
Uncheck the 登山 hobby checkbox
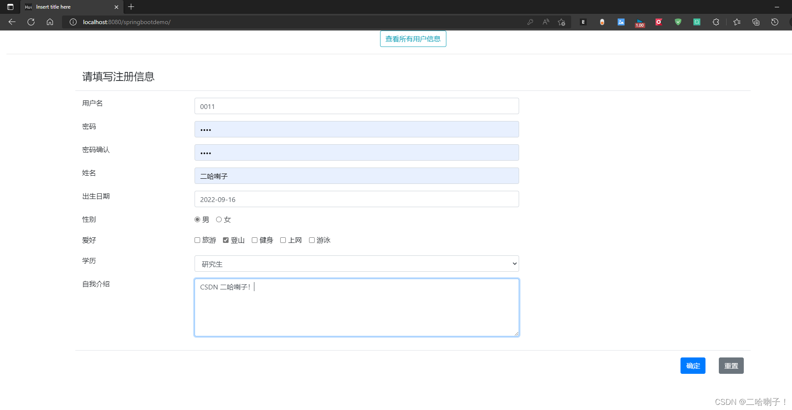point(226,240)
